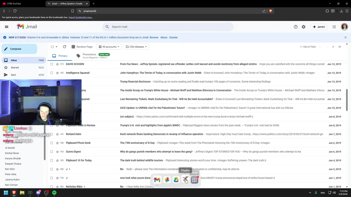Open the apps grid launcher
The height and width of the screenshot is (197, 351).
334,27
